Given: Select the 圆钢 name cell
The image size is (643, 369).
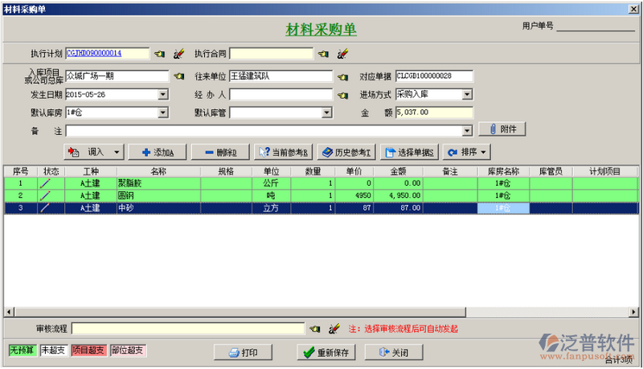Looking at the screenshot, I should [158, 195].
